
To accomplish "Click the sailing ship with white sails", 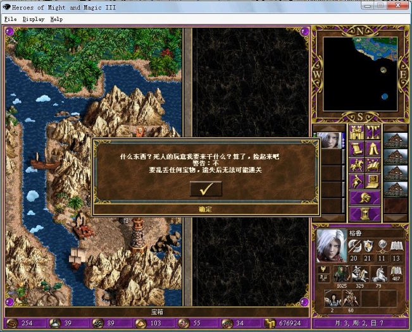I will [x=77, y=259].
